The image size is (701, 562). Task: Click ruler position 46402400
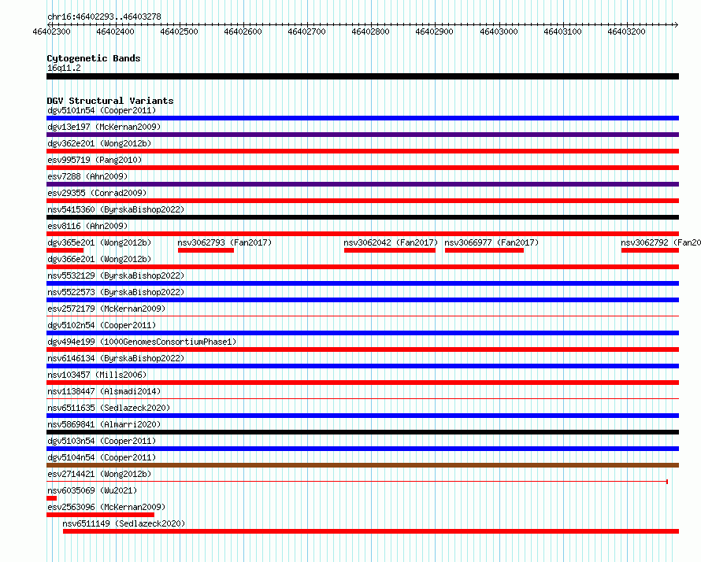click(x=115, y=31)
